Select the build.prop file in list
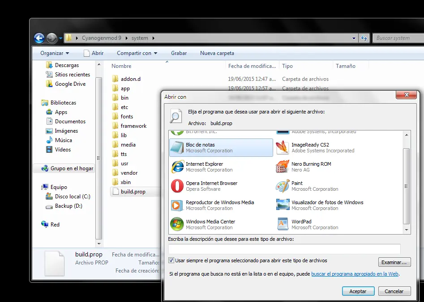The width and height of the screenshot is (424, 302). click(133, 192)
